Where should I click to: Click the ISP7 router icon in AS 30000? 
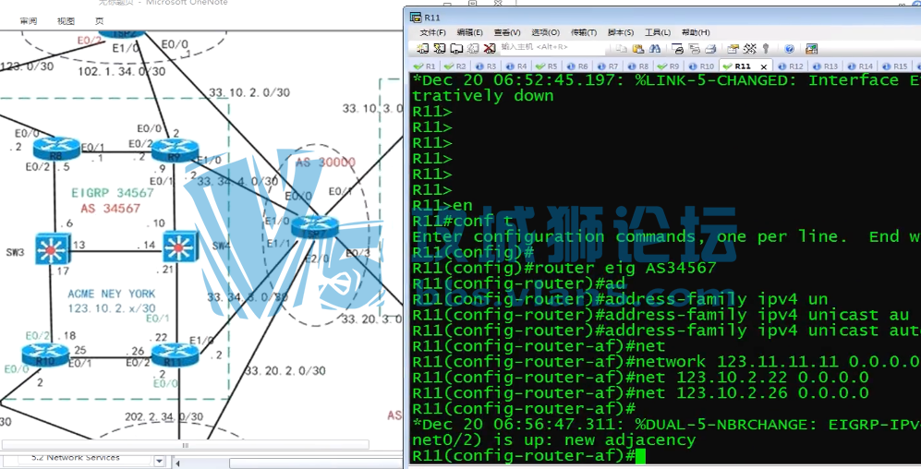315,226
